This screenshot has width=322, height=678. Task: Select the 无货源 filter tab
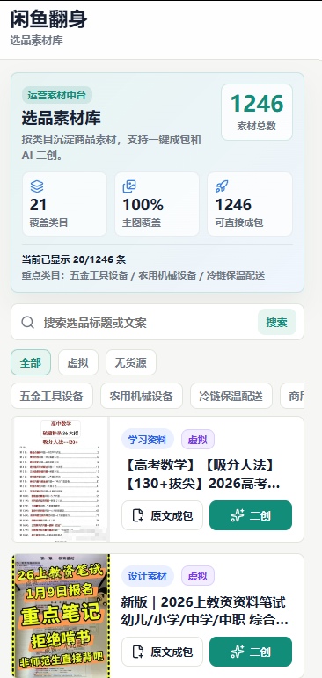pyautogui.click(x=131, y=362)
